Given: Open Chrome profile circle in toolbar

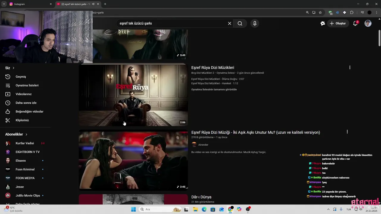Looking at the screenshot, I should pos(369,12).
